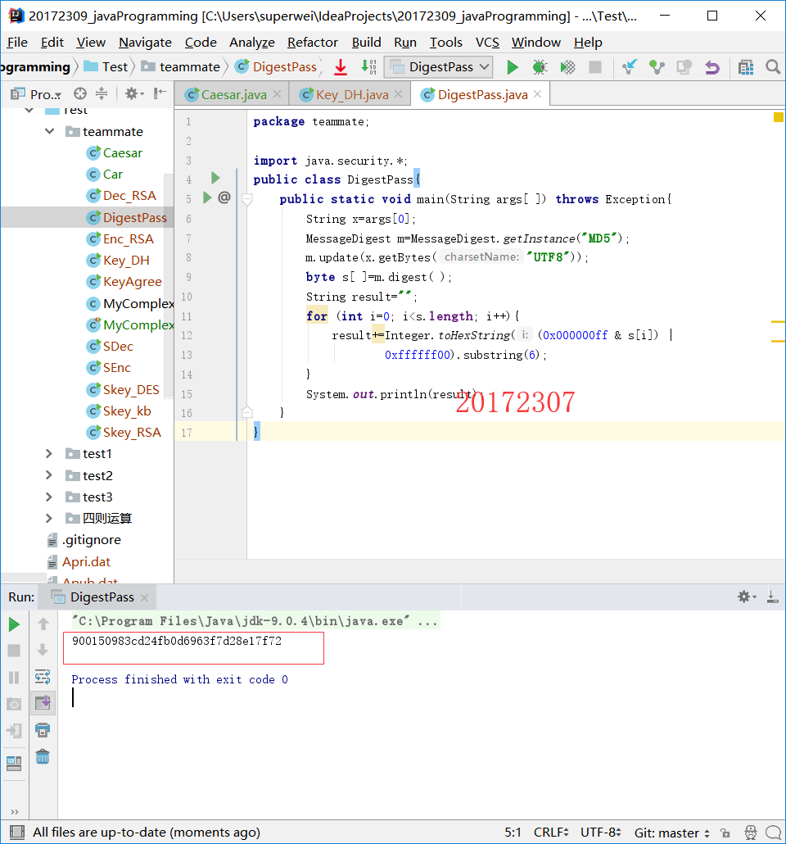Change UTF-8 file encoding
Screen dimensions: 786x844
(601, 833)
